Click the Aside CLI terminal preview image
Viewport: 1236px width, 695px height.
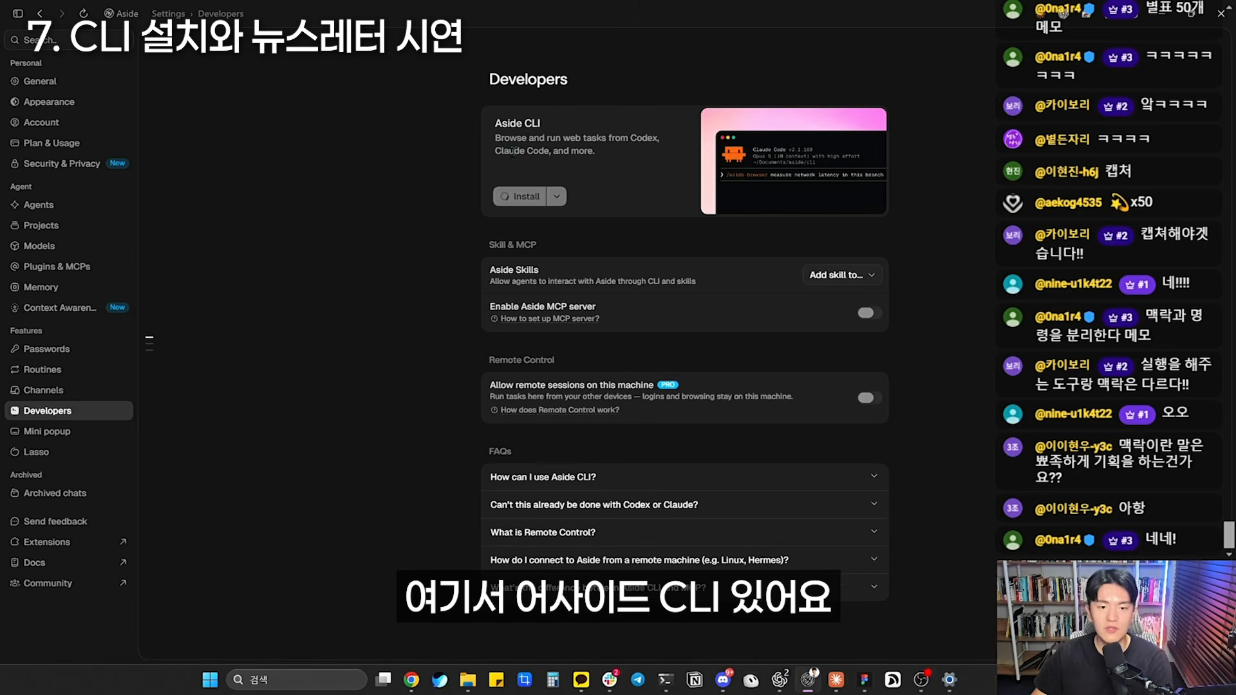(x=794, y=161)
